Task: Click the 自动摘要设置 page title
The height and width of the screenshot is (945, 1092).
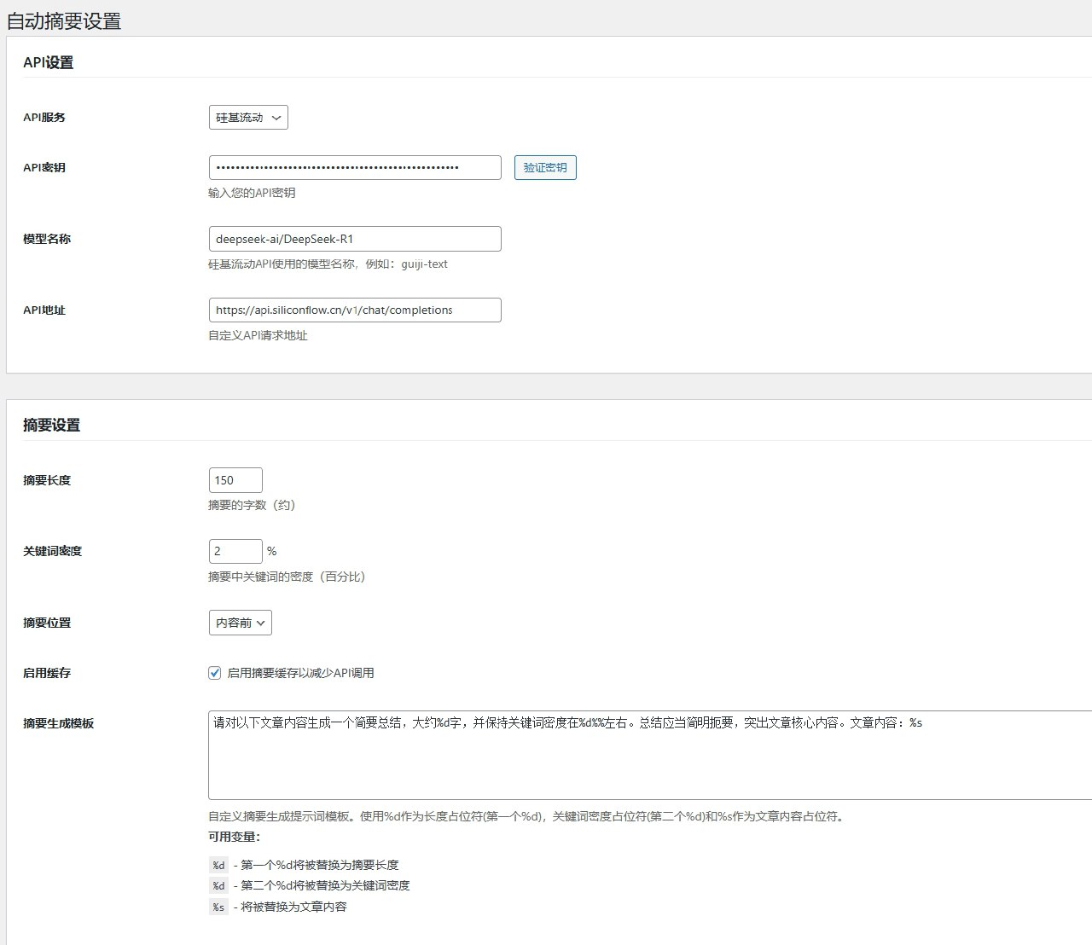Action: pos(64,21)
